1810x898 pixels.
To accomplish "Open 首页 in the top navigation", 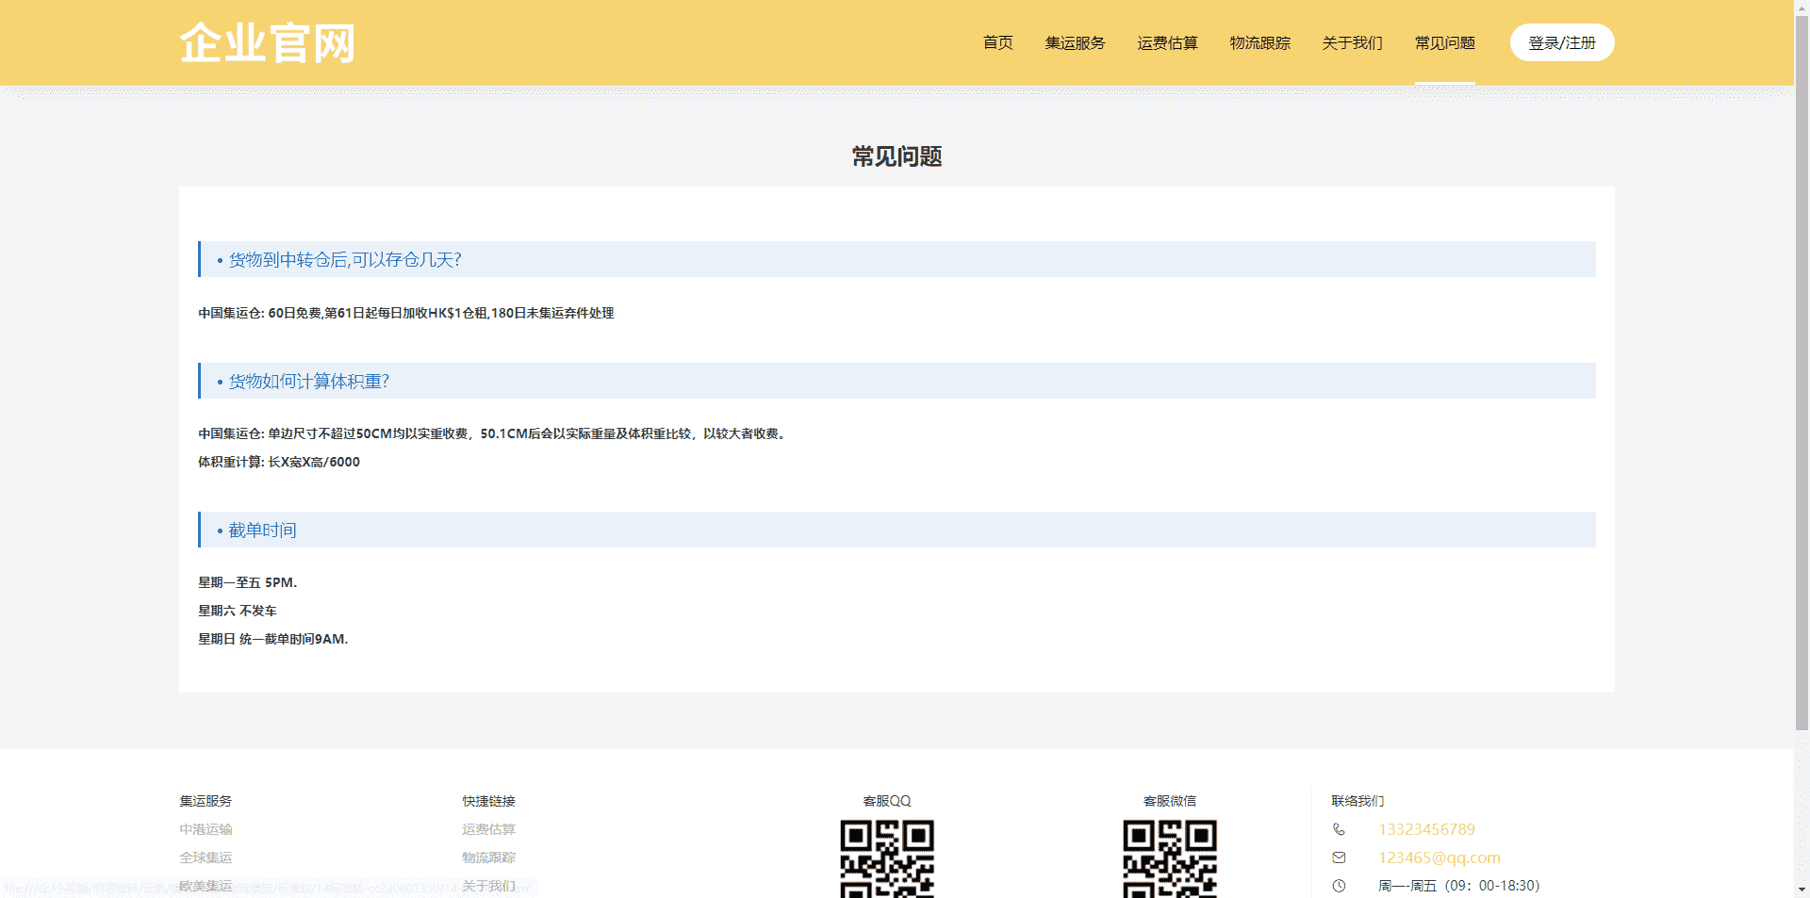I will [997, 42].
